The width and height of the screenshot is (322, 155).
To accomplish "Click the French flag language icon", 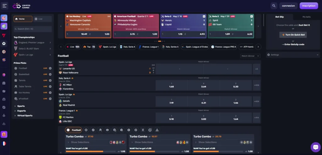I will tap(4, 143).
